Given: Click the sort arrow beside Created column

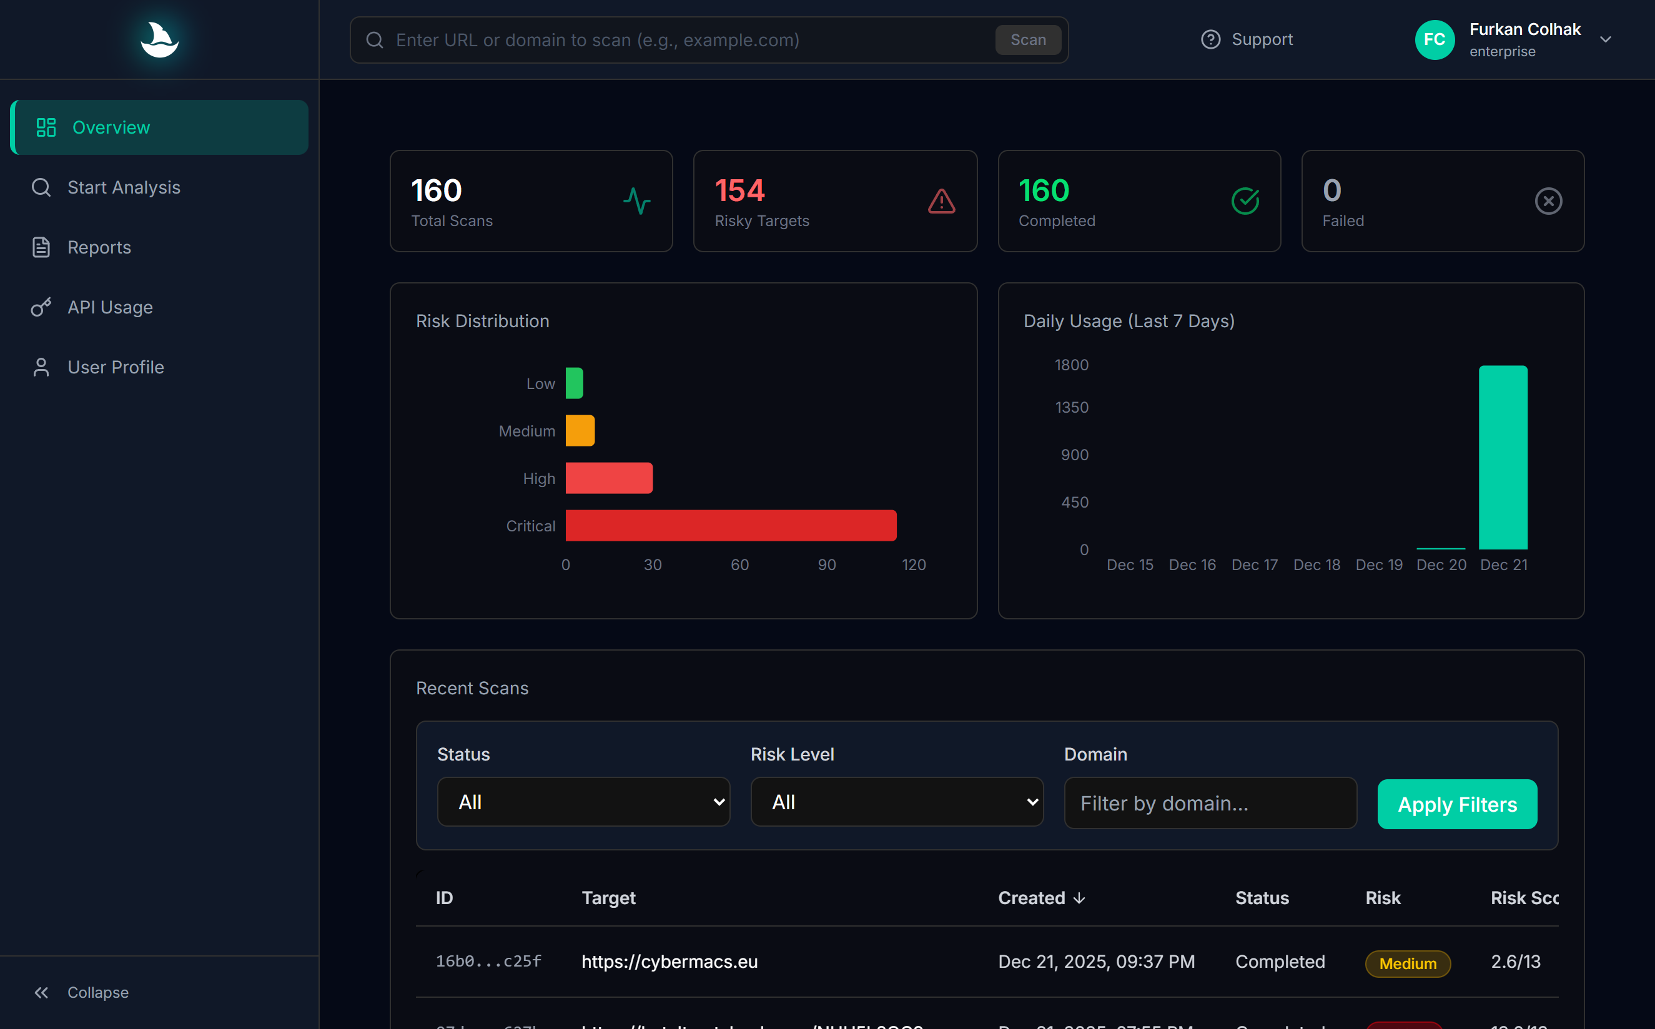Looking at the screenshot, I should coord(1079,899).
